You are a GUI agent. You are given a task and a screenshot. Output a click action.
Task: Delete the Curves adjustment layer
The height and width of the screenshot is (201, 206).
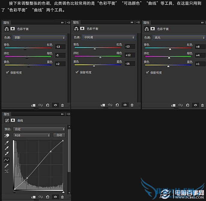point(63,197)
